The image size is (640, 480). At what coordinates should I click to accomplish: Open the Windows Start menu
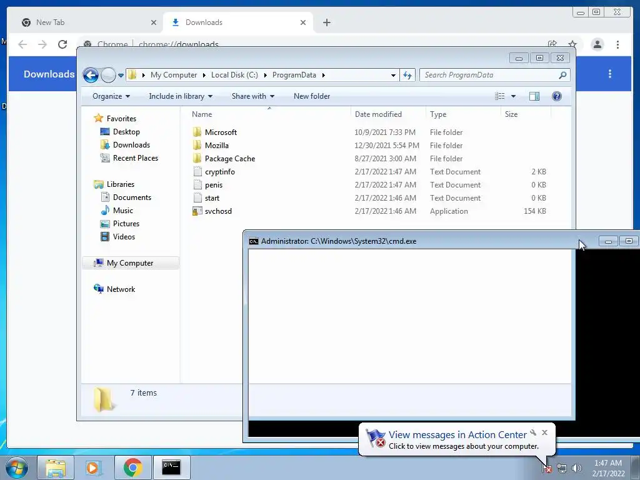click(17, 467)
